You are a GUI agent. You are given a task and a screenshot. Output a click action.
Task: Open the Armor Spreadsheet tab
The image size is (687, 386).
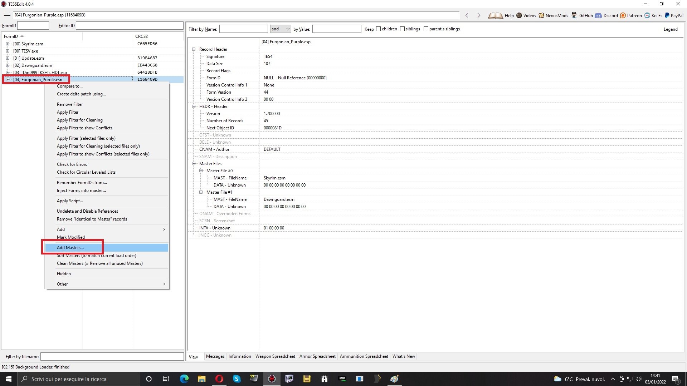(x=317, y=356)
